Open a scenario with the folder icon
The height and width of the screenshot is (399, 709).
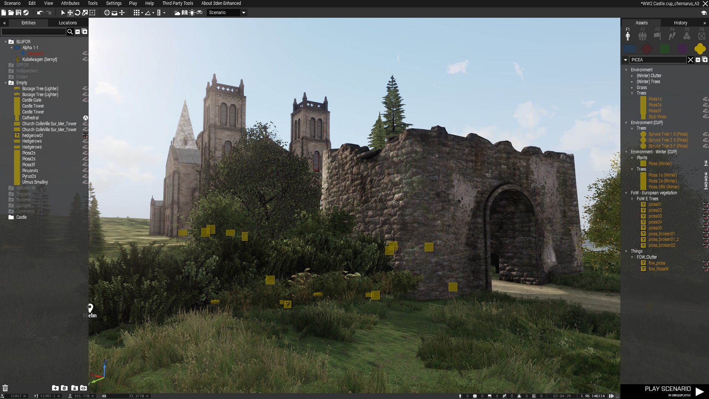[x=11, y=13]
